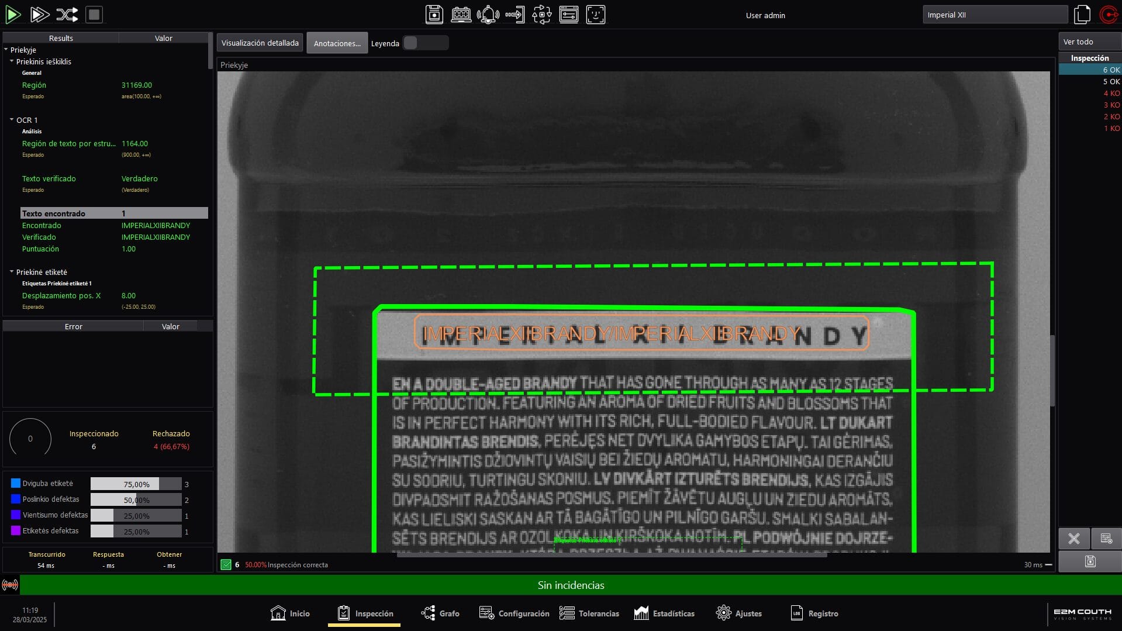Screen dimensions: 1122x631
Task: Click the copy recipe icon beside Imperial XII
Action: tap(1082, 15)
